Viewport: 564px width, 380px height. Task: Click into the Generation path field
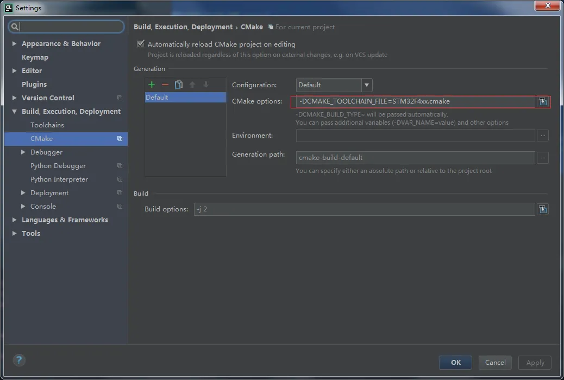click(x=416, y=158)
